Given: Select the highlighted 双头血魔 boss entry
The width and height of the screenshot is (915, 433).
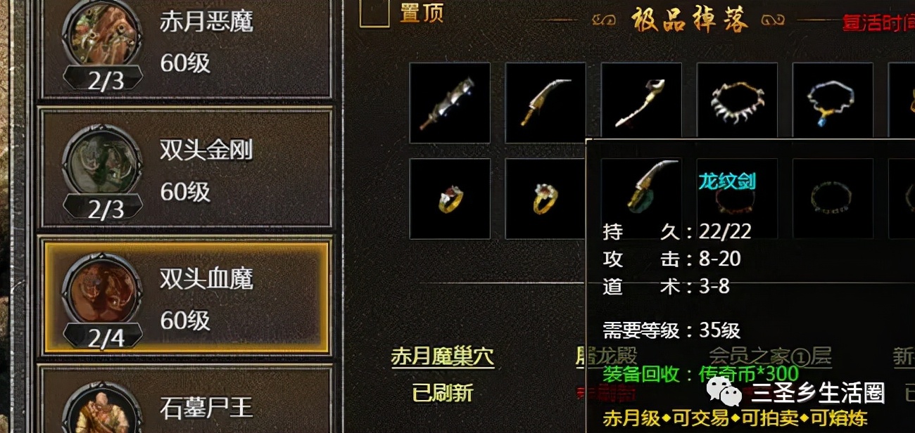Looking at the screenshot, I should pos(186,297).
